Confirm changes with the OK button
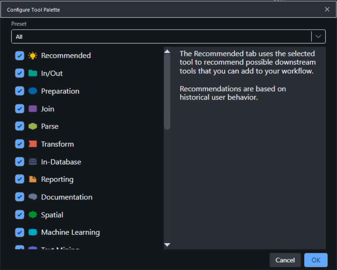 tap(316, 260)
